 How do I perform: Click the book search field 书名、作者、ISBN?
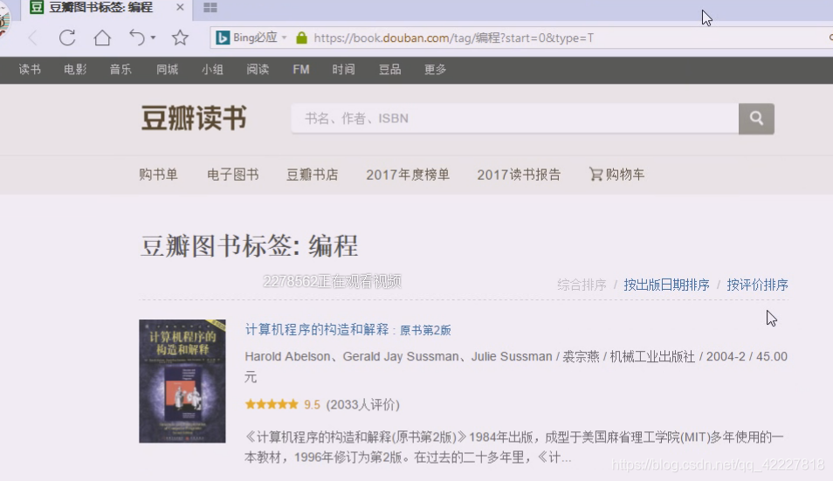click(x=515, y=119)
